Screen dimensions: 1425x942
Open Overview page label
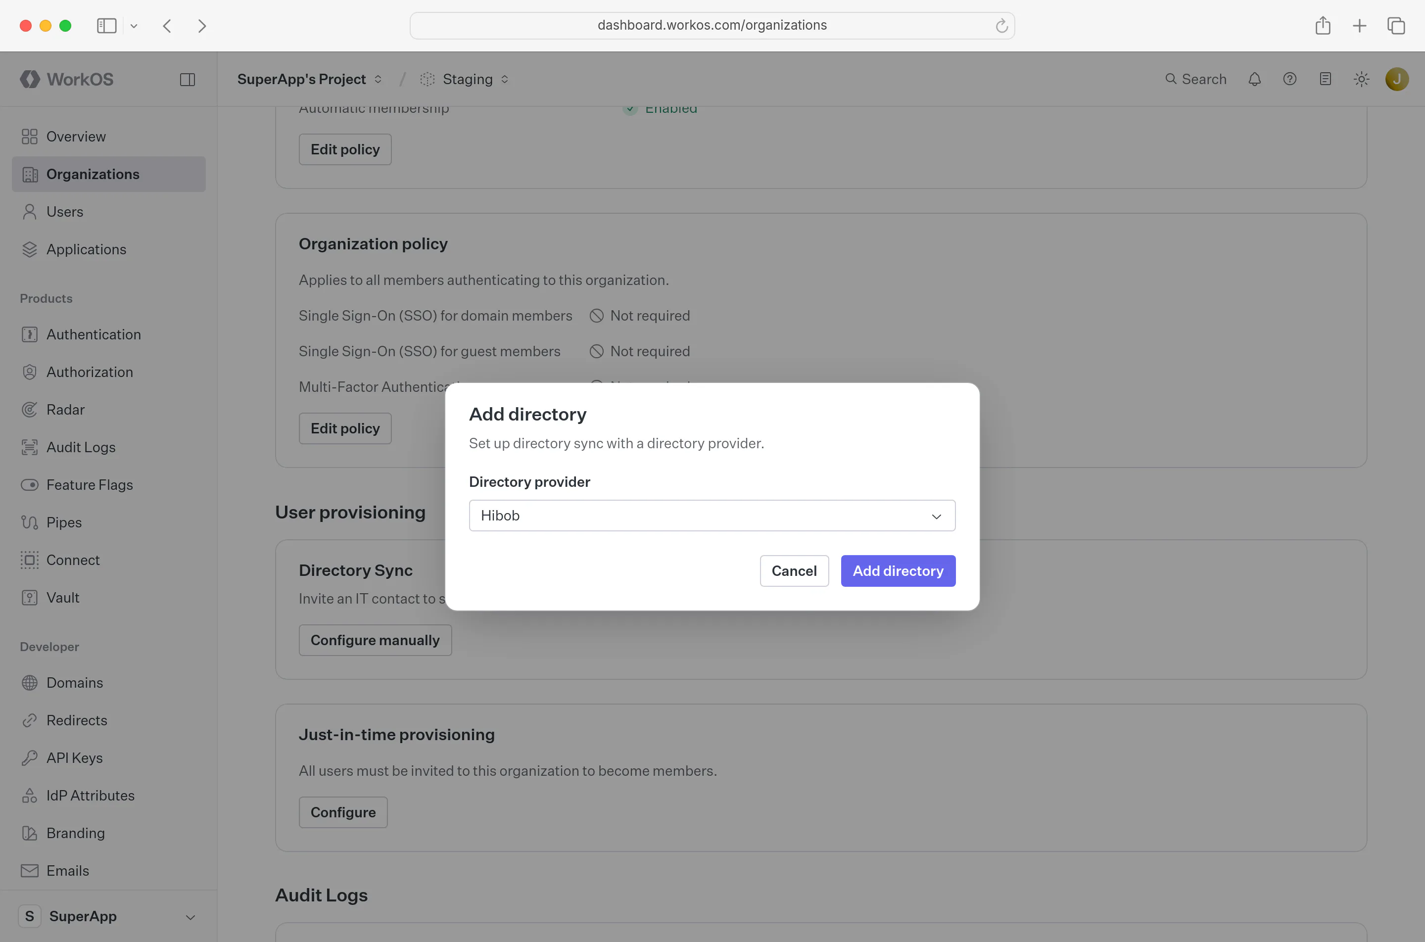pos(76,137)
